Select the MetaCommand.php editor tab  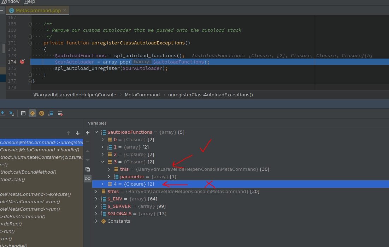pyautogui.click(x=38, y=10)
